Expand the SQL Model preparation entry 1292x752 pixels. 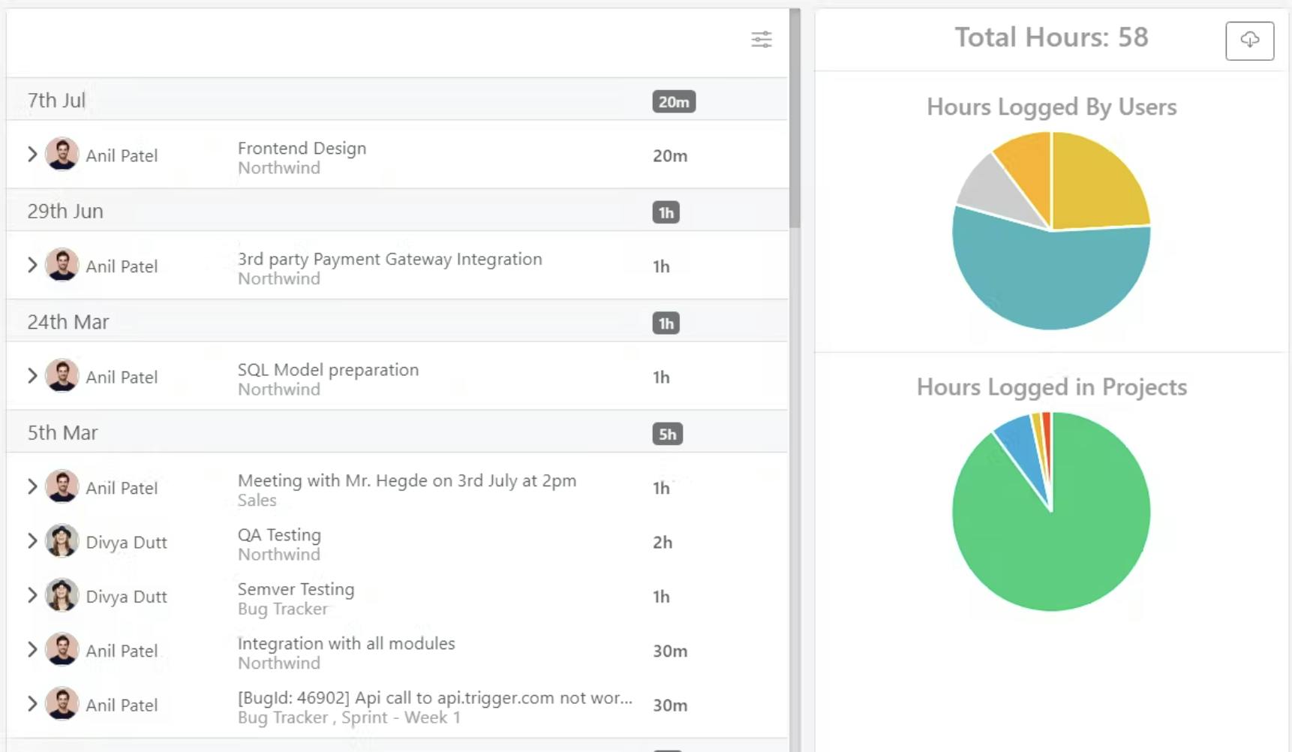tap(32, 376)
